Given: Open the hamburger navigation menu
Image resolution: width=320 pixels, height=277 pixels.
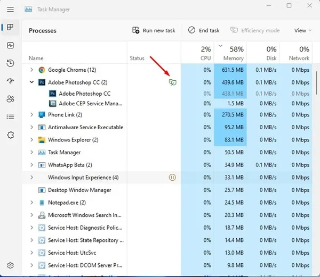Looking at the screenshot, I should [11, 10].
